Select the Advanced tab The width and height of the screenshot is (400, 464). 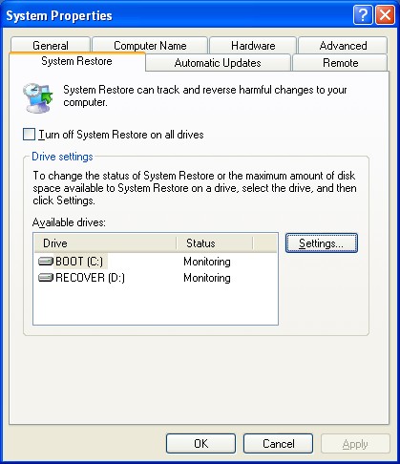click(343, 46)
